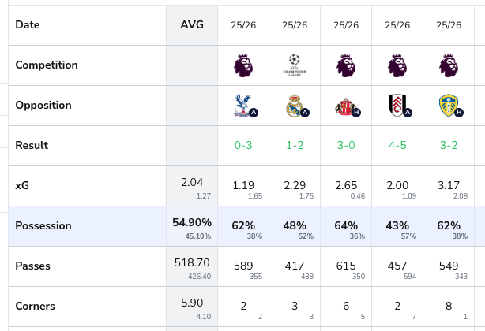Click the Crystal Palace opposition badge
This screenshot has width=485, height=331.
coord(245,106)
